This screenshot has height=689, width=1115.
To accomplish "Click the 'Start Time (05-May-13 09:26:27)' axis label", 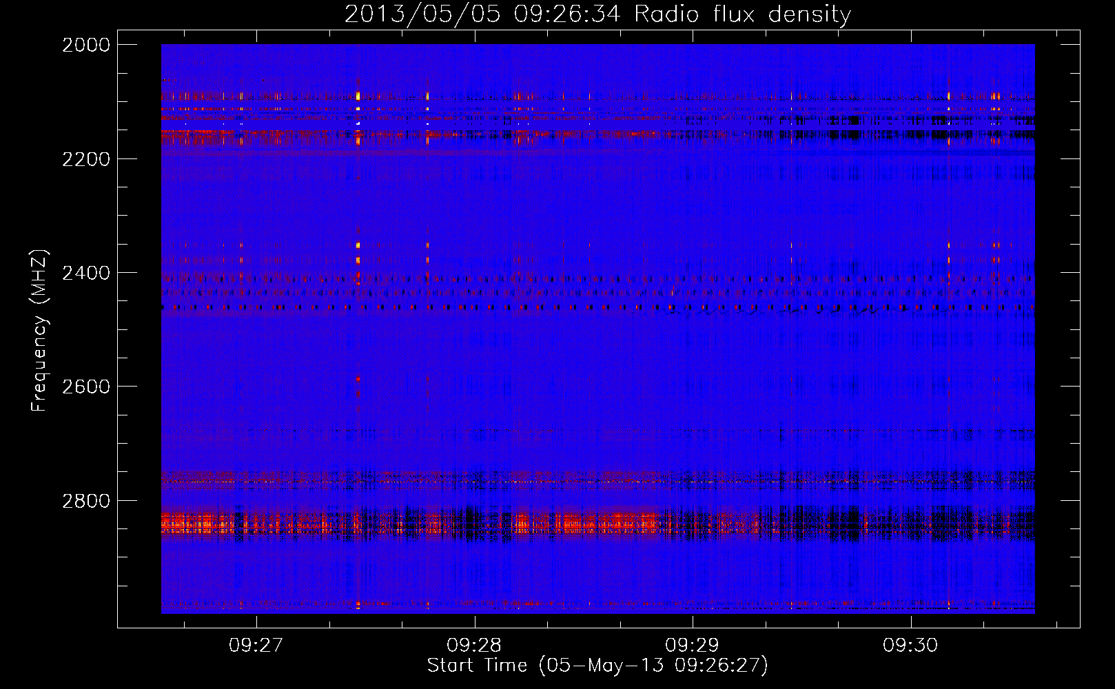I will (597, 665).
